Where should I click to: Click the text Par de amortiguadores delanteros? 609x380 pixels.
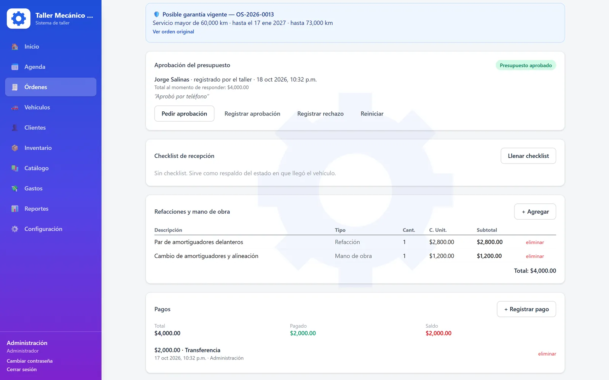click(199, 242)
